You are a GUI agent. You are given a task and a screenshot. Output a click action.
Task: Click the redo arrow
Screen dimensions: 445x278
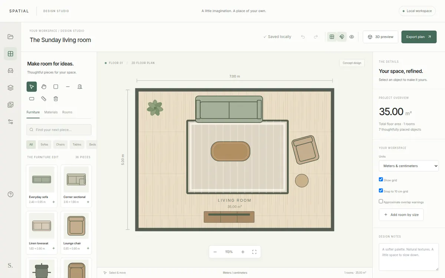tap(316, 37)
